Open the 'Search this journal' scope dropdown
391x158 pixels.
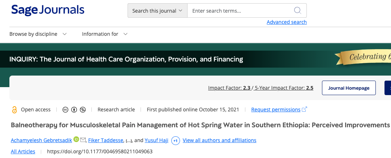click(157, 11)
